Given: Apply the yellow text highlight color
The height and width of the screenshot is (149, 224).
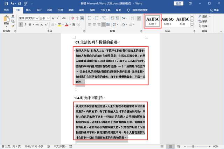Looking at the screenshot, I should [59, 24].
